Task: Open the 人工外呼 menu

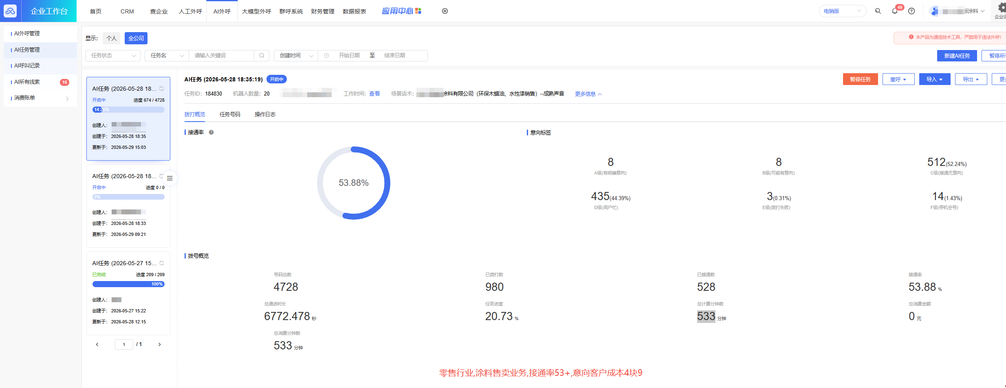Action: 190,11
